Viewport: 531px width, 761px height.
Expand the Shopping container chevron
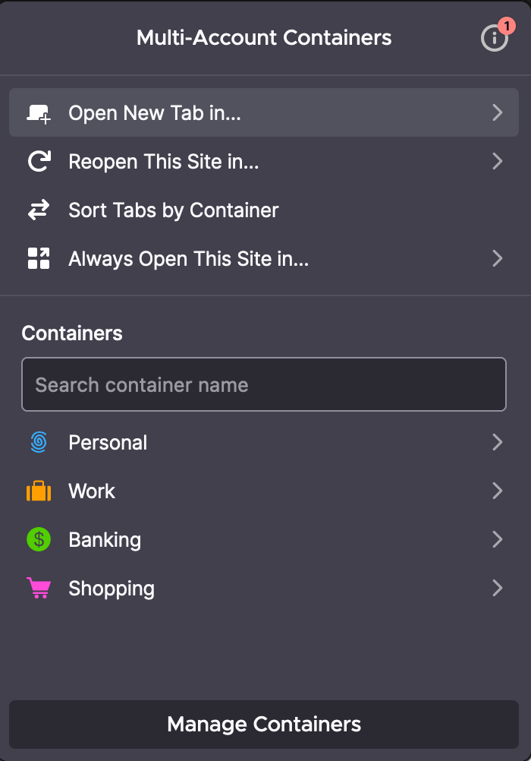click(497, 588)
